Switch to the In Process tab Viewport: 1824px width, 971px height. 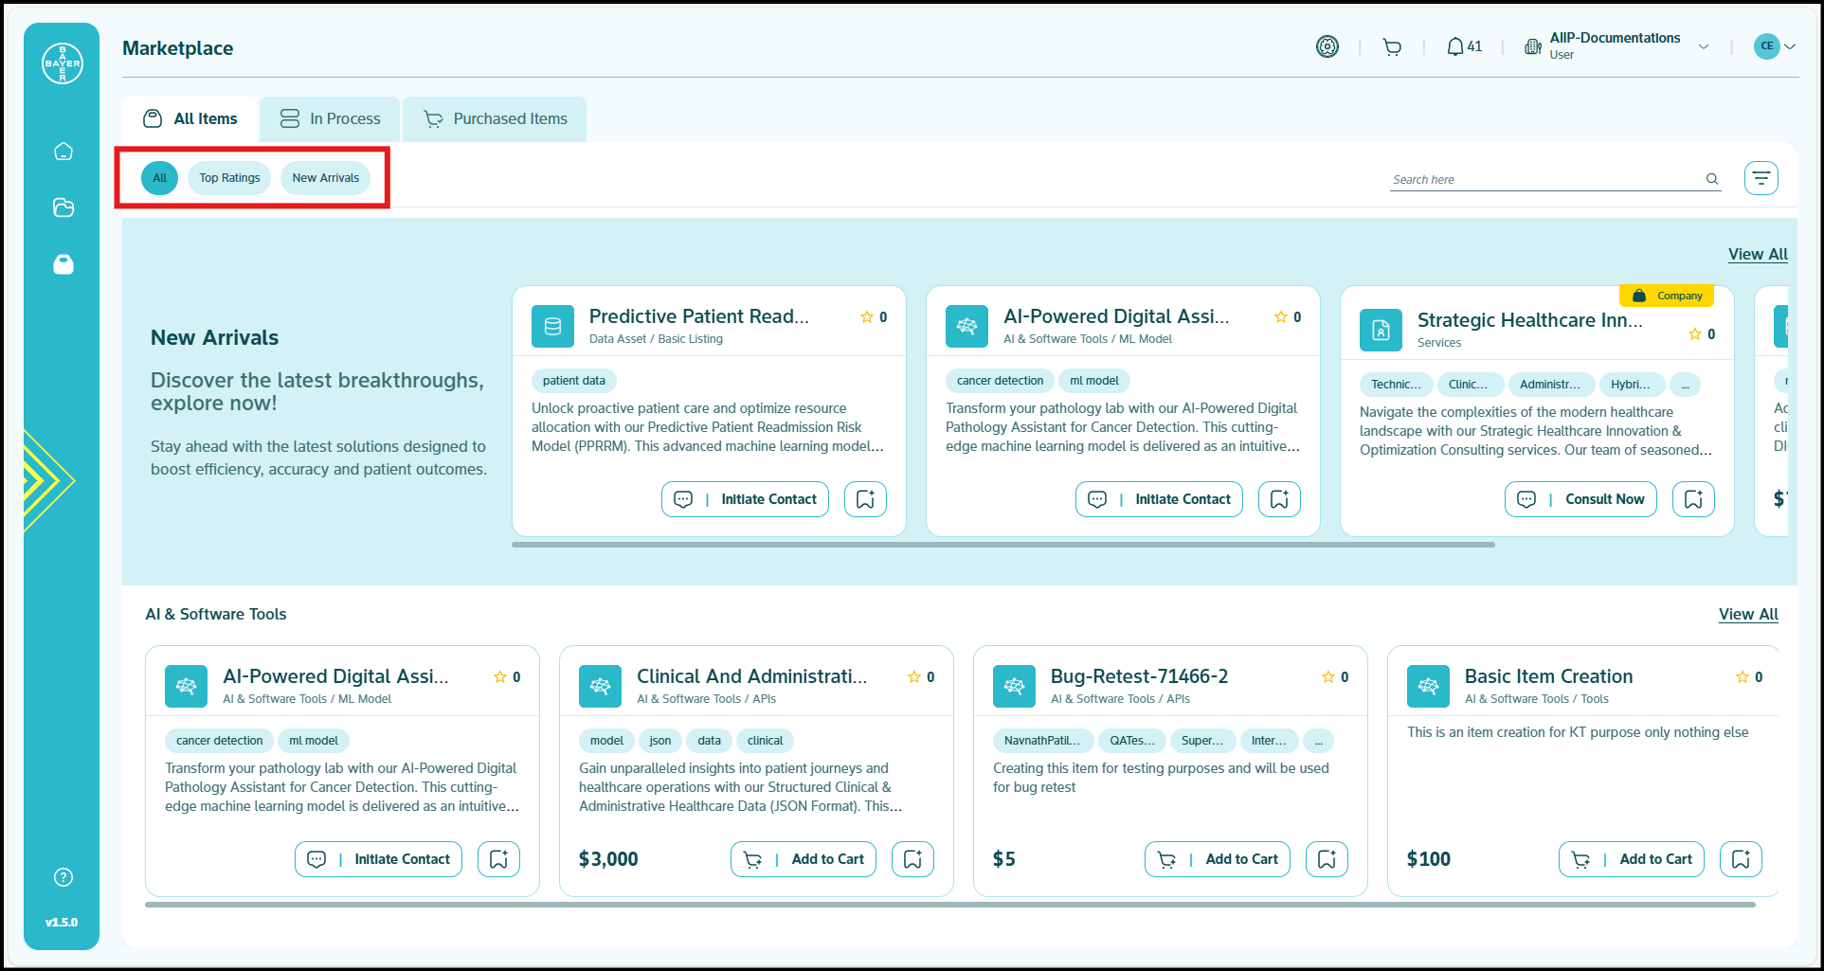[330, 119]
